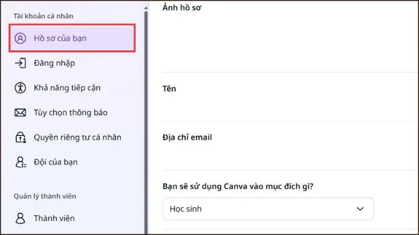Click the Tài khoản cá nhân heading
The width and height of the screenshot is (419, 235).
[x=43, y=16]
